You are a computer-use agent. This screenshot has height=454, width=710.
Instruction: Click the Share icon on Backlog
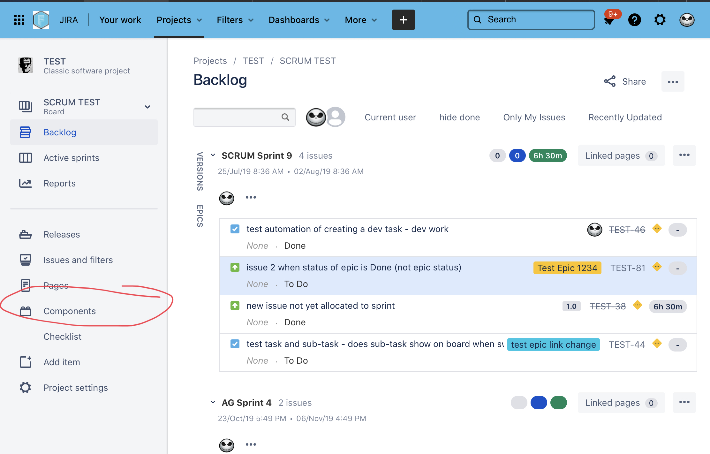pyautogui.click(x=610, y=81)
